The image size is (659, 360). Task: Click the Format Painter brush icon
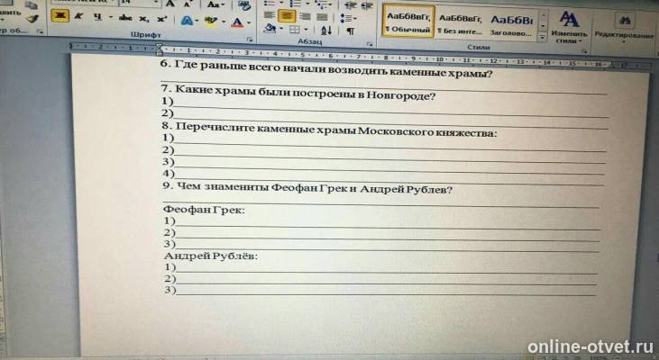pos(32,18)
